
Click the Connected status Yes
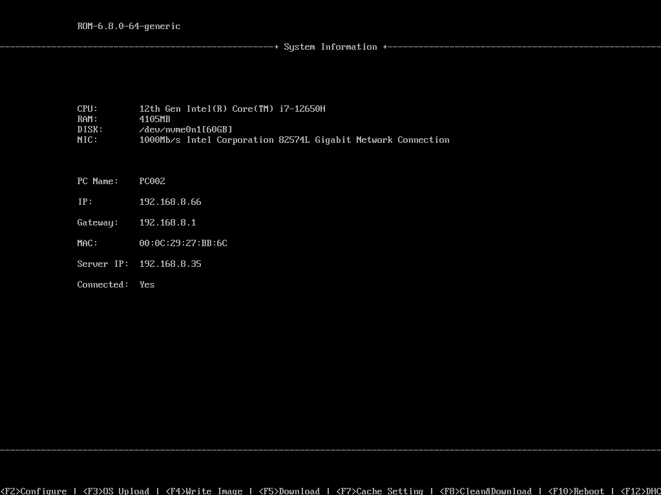pos(147,284)
